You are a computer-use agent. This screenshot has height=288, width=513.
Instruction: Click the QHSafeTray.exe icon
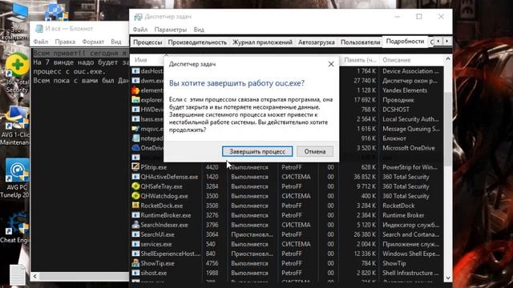135,186
